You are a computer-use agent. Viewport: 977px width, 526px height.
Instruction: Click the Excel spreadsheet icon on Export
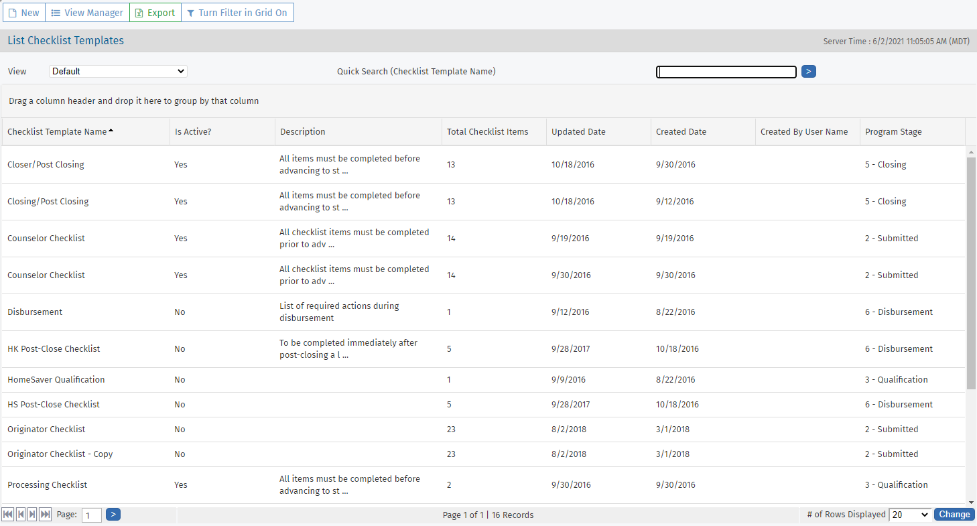click(x=140, y=13)
